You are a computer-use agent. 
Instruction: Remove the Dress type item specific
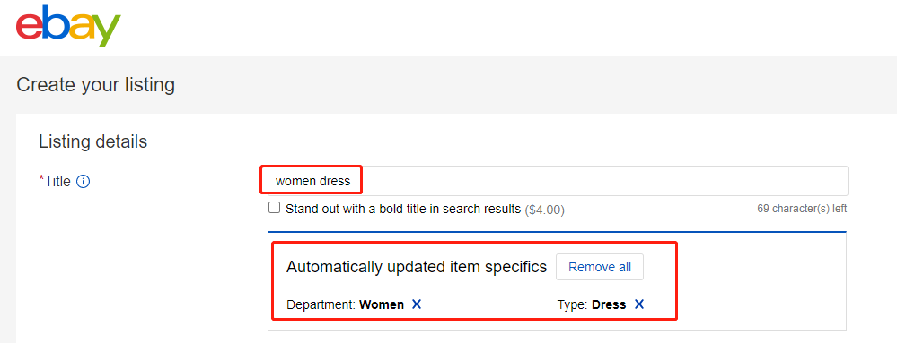[639, 304]
